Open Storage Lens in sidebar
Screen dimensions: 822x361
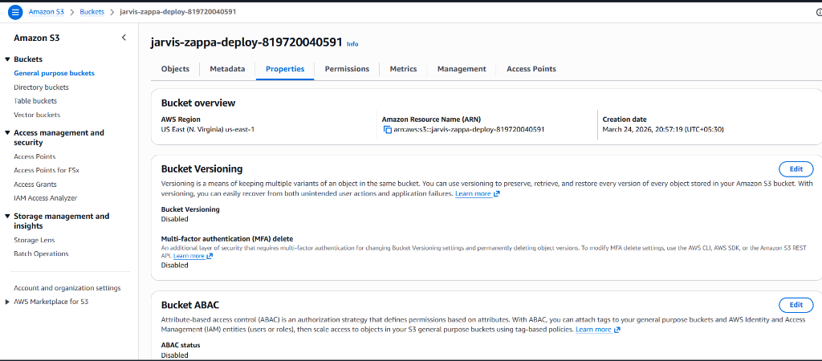click(34, 240)
